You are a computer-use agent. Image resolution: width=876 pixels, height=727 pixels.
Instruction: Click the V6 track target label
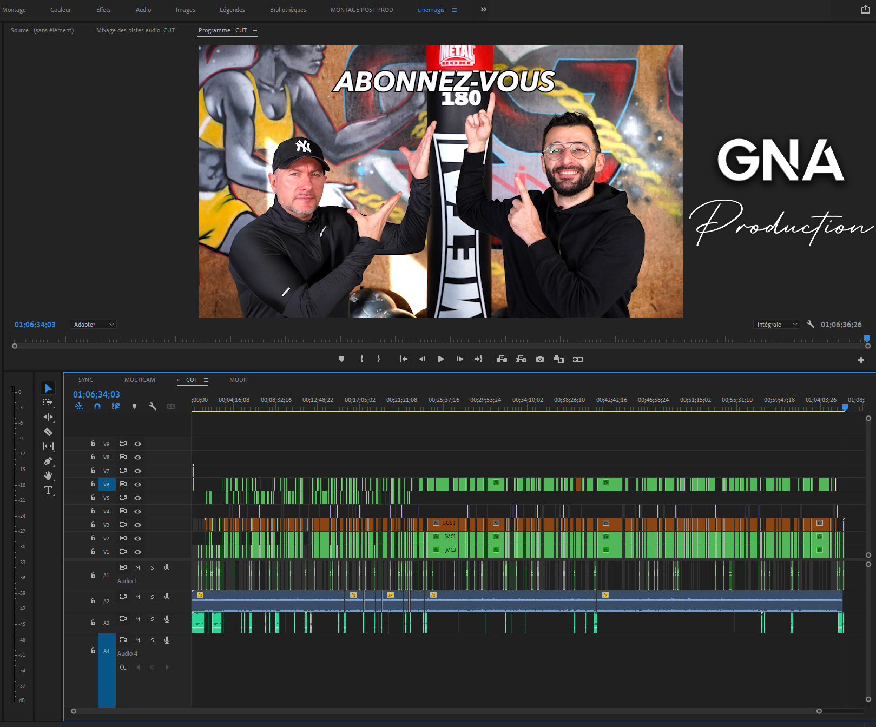[x=107, y=484]
